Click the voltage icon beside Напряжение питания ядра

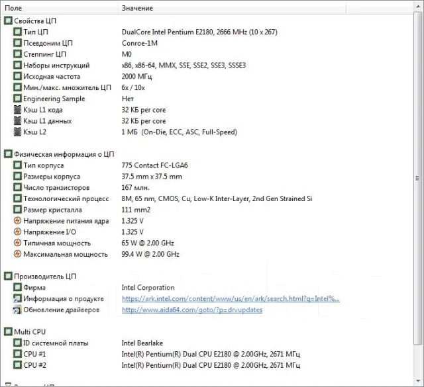click(17, 221)
